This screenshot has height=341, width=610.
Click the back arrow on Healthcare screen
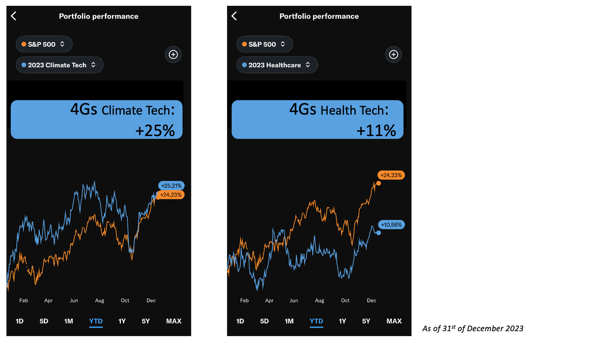[x=234, y=16]
